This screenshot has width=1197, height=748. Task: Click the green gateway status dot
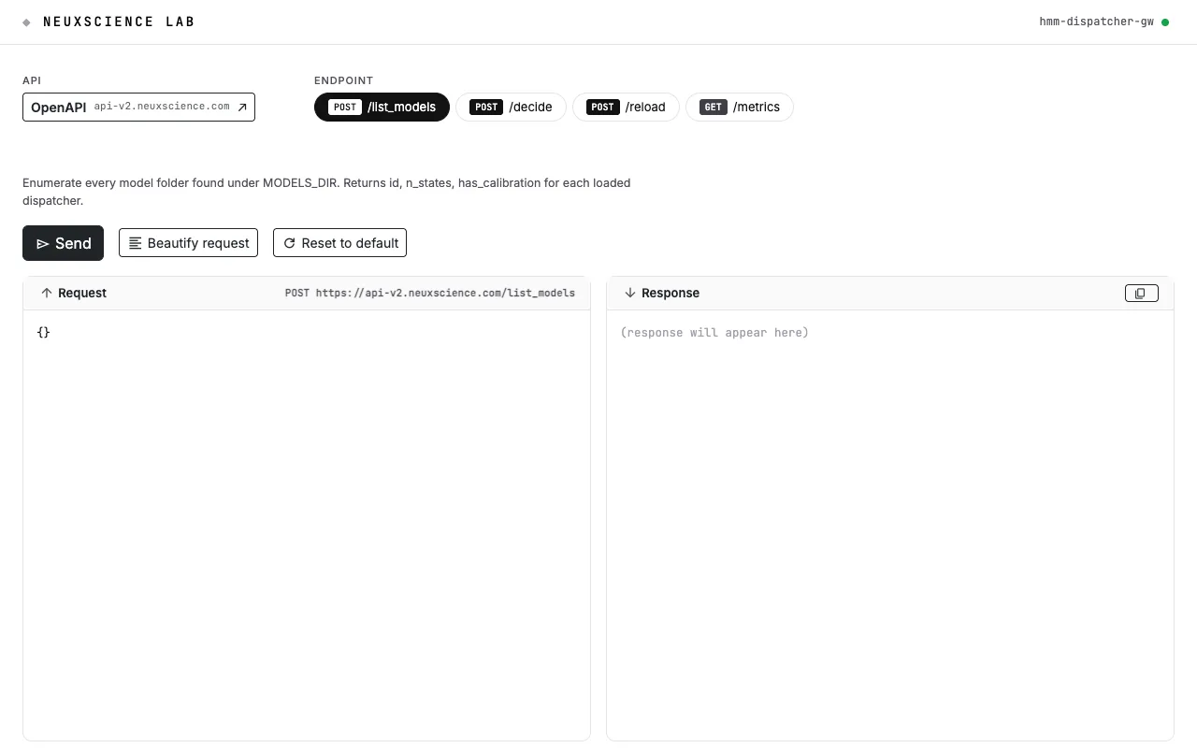(1165, 22)
